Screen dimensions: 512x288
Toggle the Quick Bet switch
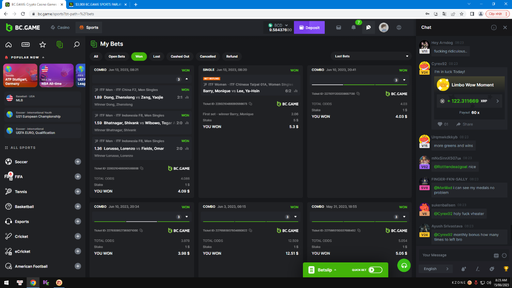(375, 270)
